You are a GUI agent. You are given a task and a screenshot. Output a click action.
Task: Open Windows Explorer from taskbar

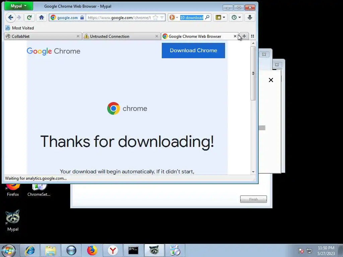[51, 250]
